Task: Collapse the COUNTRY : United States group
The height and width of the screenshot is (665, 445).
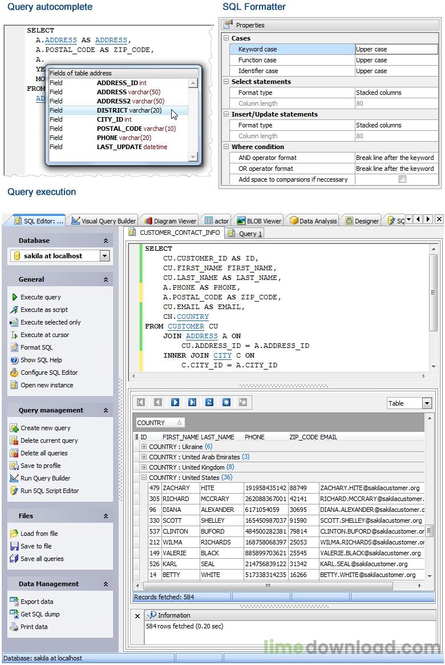Action: (x=144, y=477)
